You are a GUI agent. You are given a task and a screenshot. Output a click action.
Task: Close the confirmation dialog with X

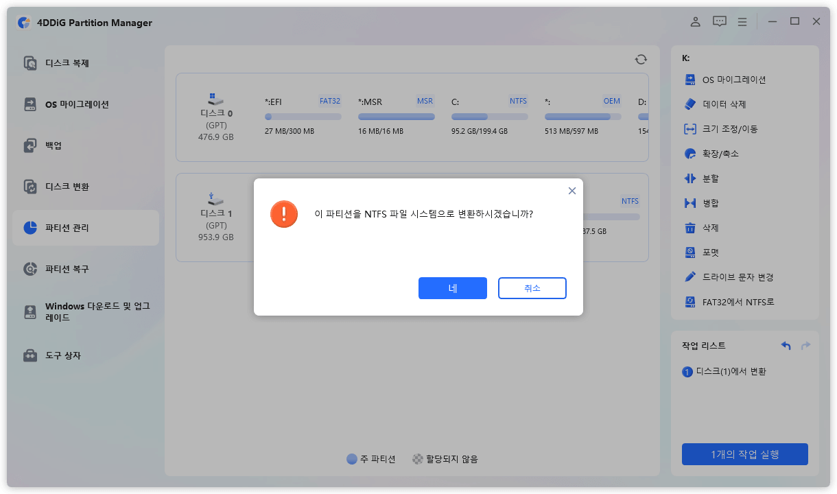coord(571,190)
